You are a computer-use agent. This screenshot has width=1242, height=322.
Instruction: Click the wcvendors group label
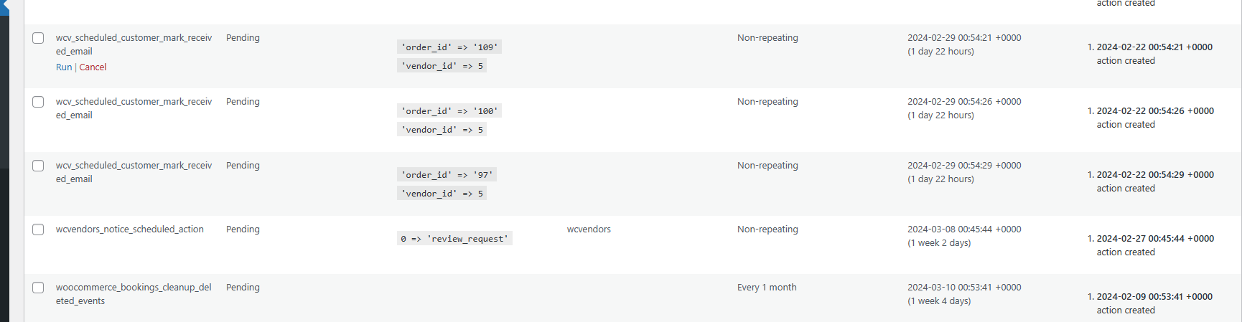click(589, 229)
